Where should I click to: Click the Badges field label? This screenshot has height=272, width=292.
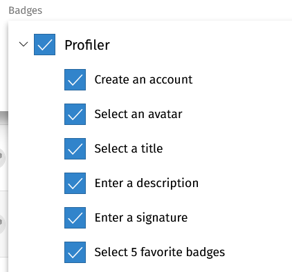[26, 10]
